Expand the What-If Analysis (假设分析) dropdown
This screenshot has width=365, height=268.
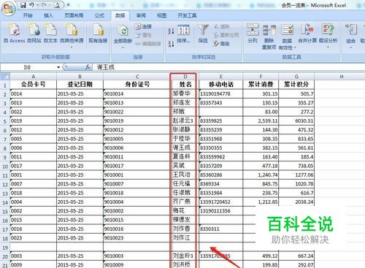328,47
